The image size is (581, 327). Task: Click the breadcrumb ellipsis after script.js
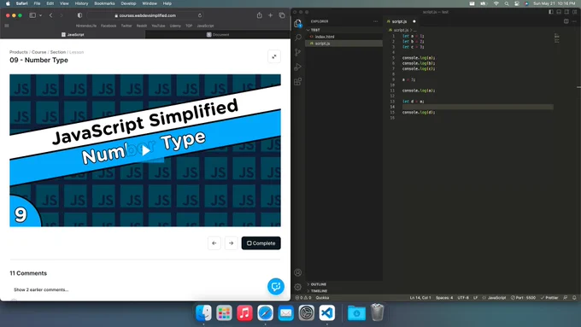415,30
